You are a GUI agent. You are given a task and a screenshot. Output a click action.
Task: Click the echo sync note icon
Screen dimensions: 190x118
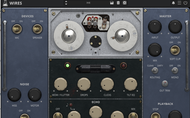[67, 105]
